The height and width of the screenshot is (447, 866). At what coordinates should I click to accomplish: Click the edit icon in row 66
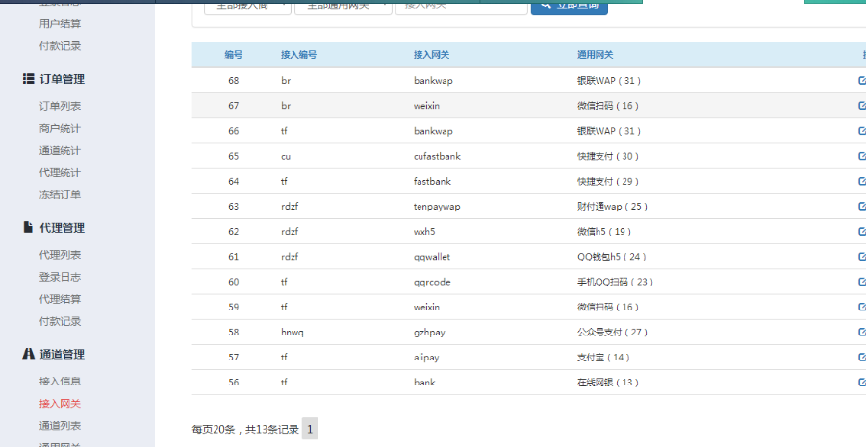click(x=861, y=130)
